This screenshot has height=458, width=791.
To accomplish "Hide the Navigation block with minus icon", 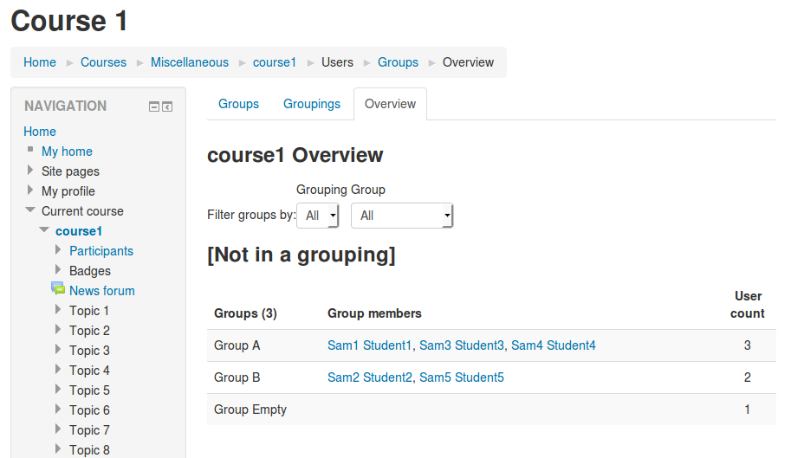I will [x=154, y=106].
